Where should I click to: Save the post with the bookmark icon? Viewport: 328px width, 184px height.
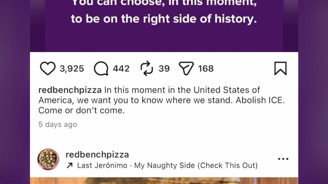[280, 69]
